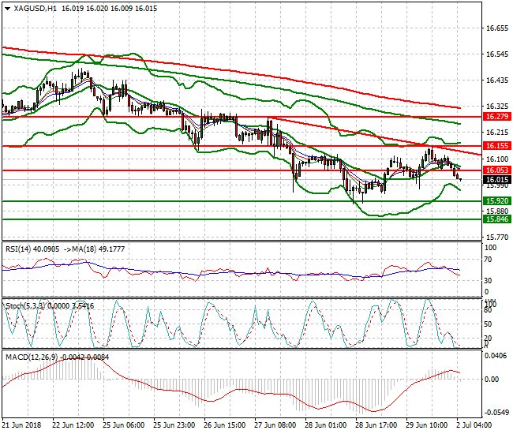Select the RSI(14) indicator label

point(18,249)
